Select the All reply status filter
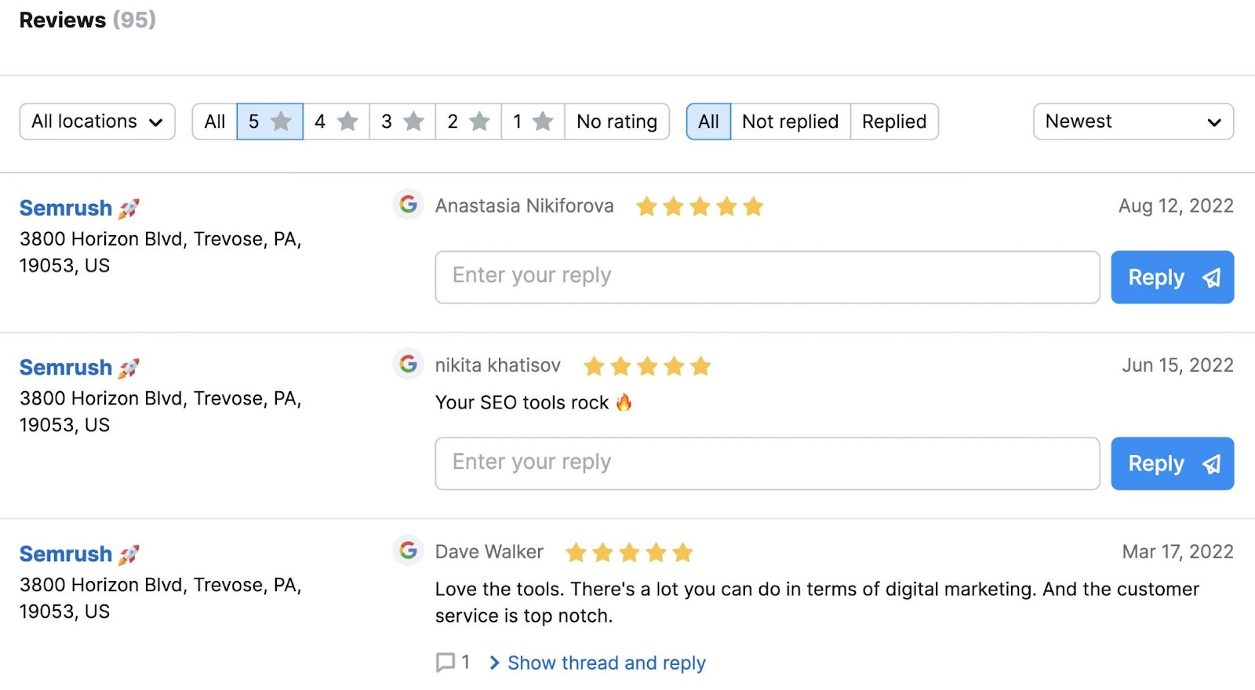1255x690 pixels. 708,122
